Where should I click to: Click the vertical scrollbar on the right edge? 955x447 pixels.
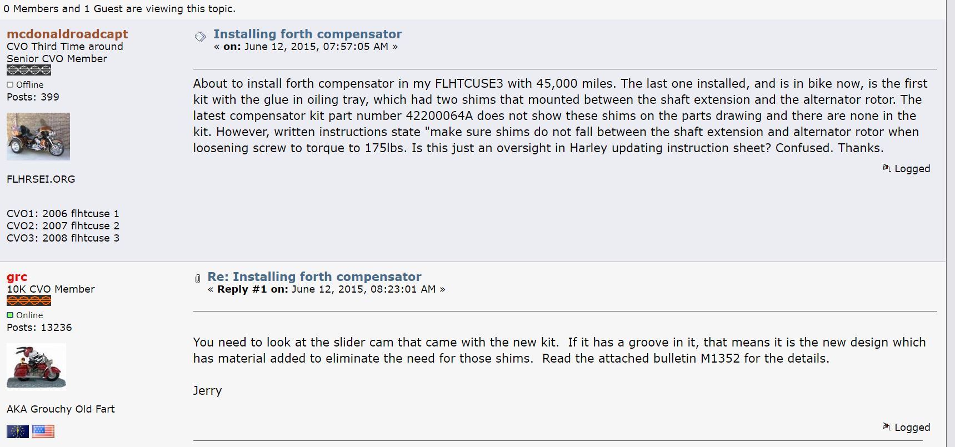950,222
